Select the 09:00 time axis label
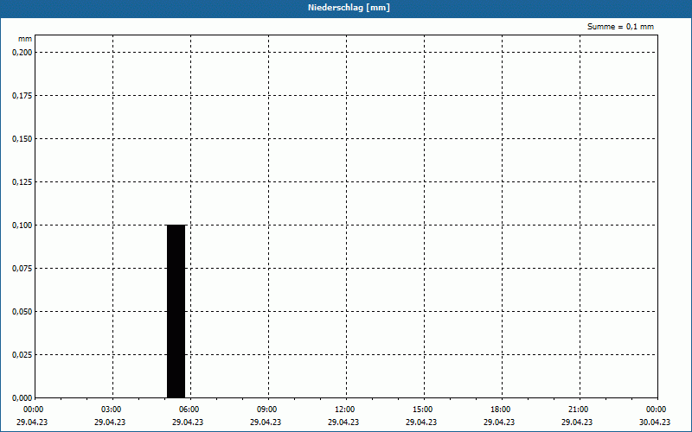692x432 pixels. tap(266, 410)
